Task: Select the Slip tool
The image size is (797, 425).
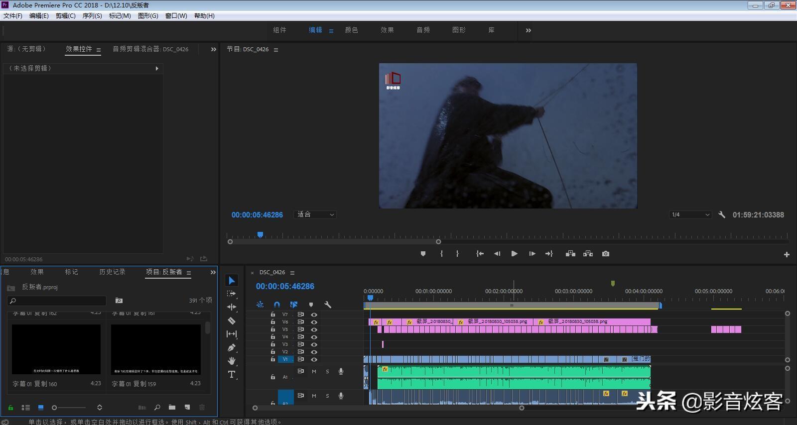Action: 232,334
